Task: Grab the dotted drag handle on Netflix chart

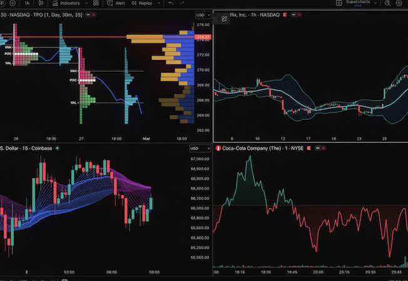Action: click(x=215, y=19)
